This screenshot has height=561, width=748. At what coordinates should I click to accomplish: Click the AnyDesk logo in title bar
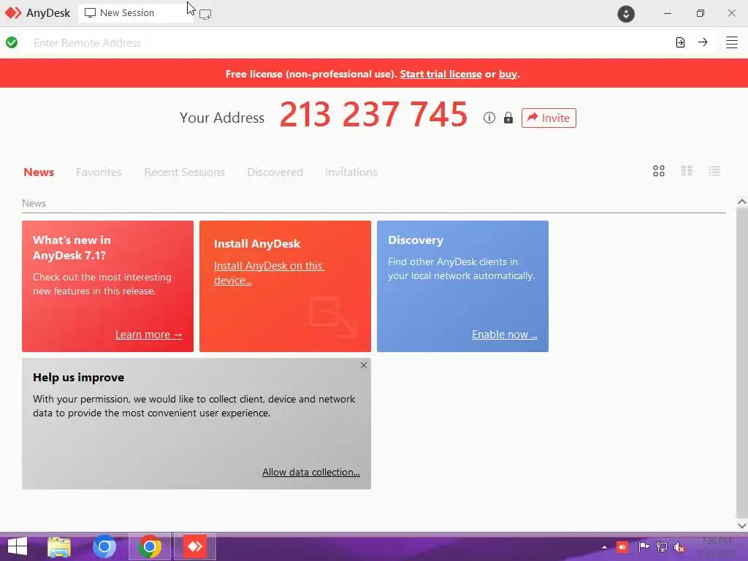tap(13, 13)
